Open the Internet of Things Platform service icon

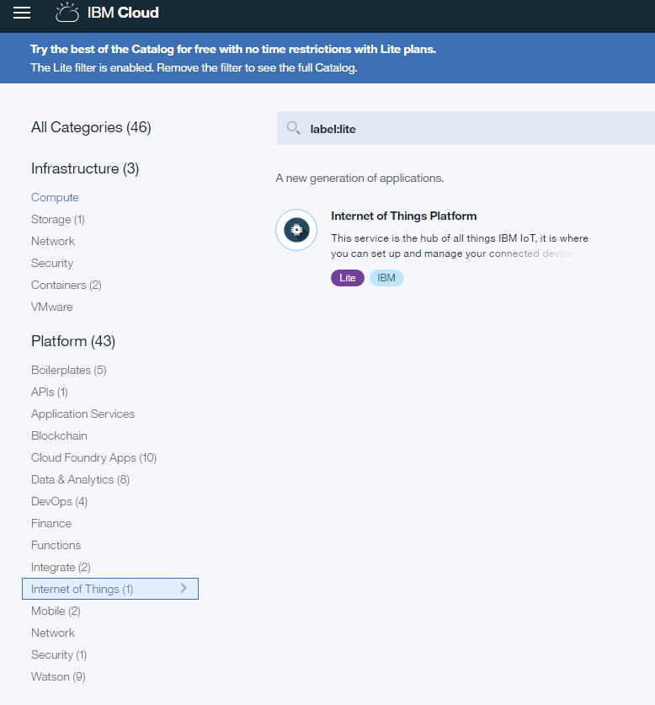click(x=296, y=230)
